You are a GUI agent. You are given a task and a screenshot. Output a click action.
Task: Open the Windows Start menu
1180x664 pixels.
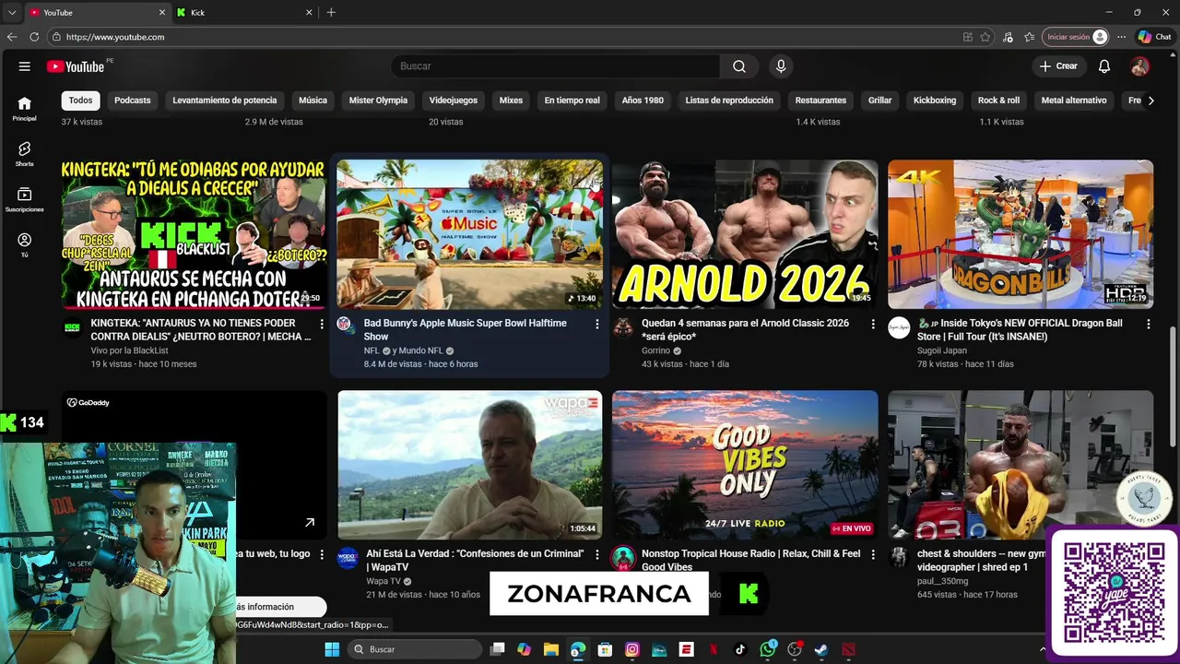coord(332,649)
